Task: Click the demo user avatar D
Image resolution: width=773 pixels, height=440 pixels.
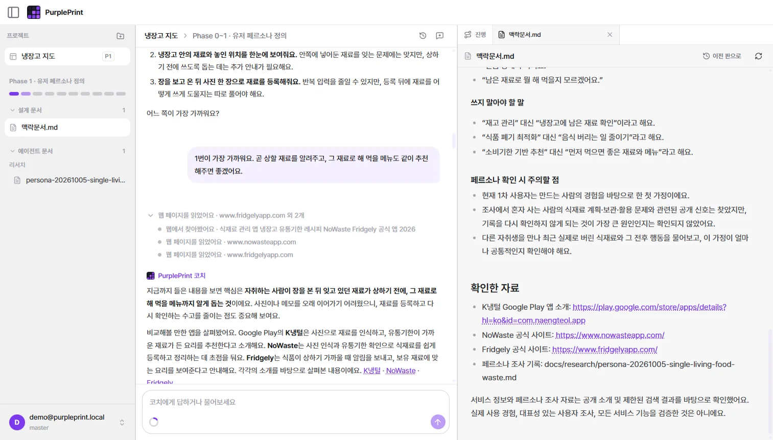Action: pyautogui.click(x=17, y=422)
